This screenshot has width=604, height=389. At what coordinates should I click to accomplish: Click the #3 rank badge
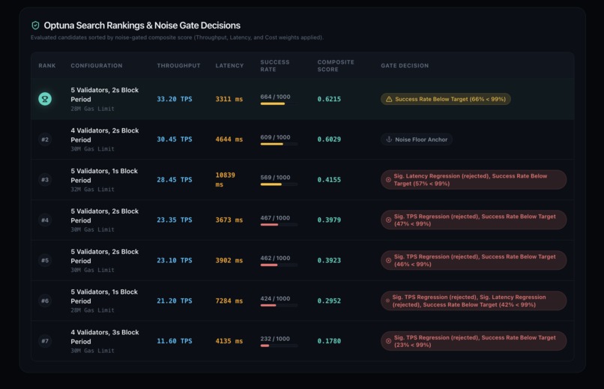coord(45,180)
